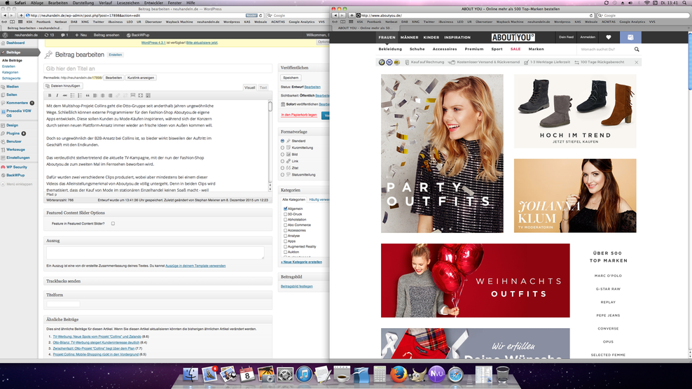The height and width of the screenshot is (389, 692).
Task: Toggle fullscreen distraction-free writing mode
Action: point(140,95)
